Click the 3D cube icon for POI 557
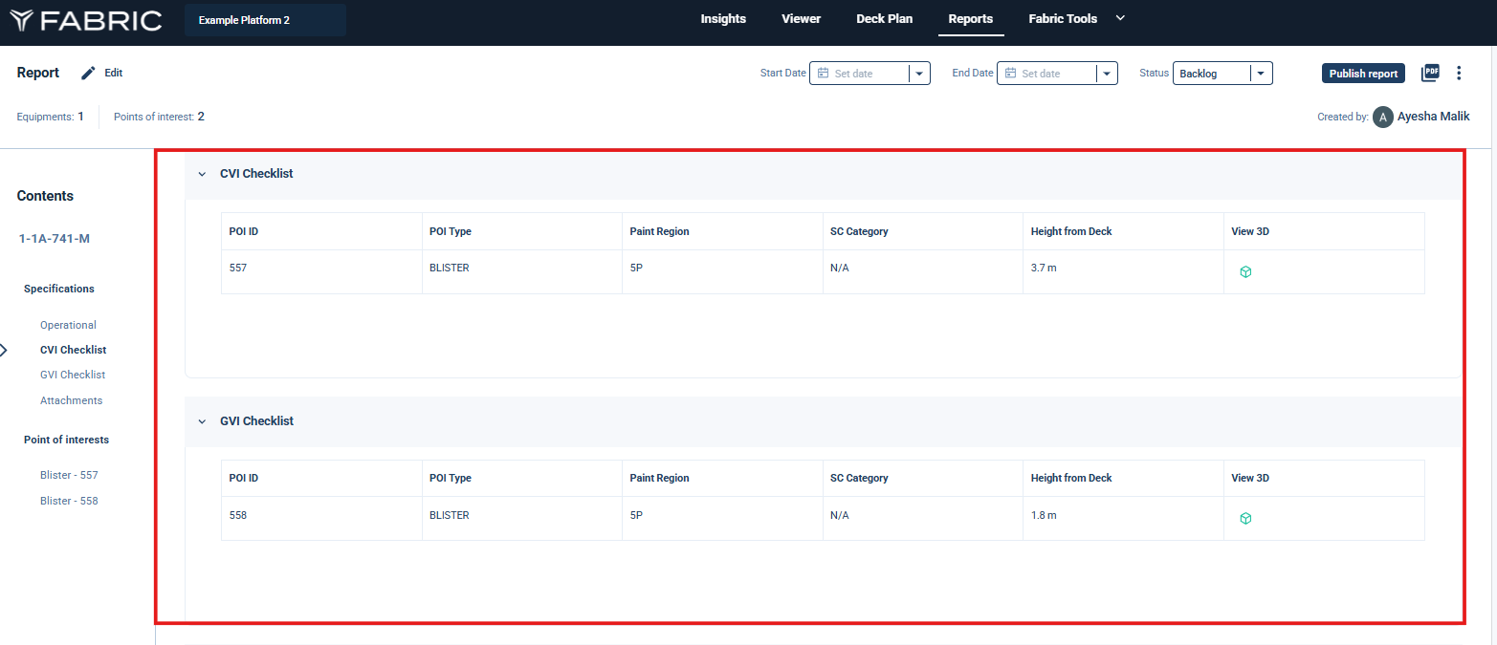Viewport: 1497px width, 645px height. pyautogui.click(x=1245, y=272)
